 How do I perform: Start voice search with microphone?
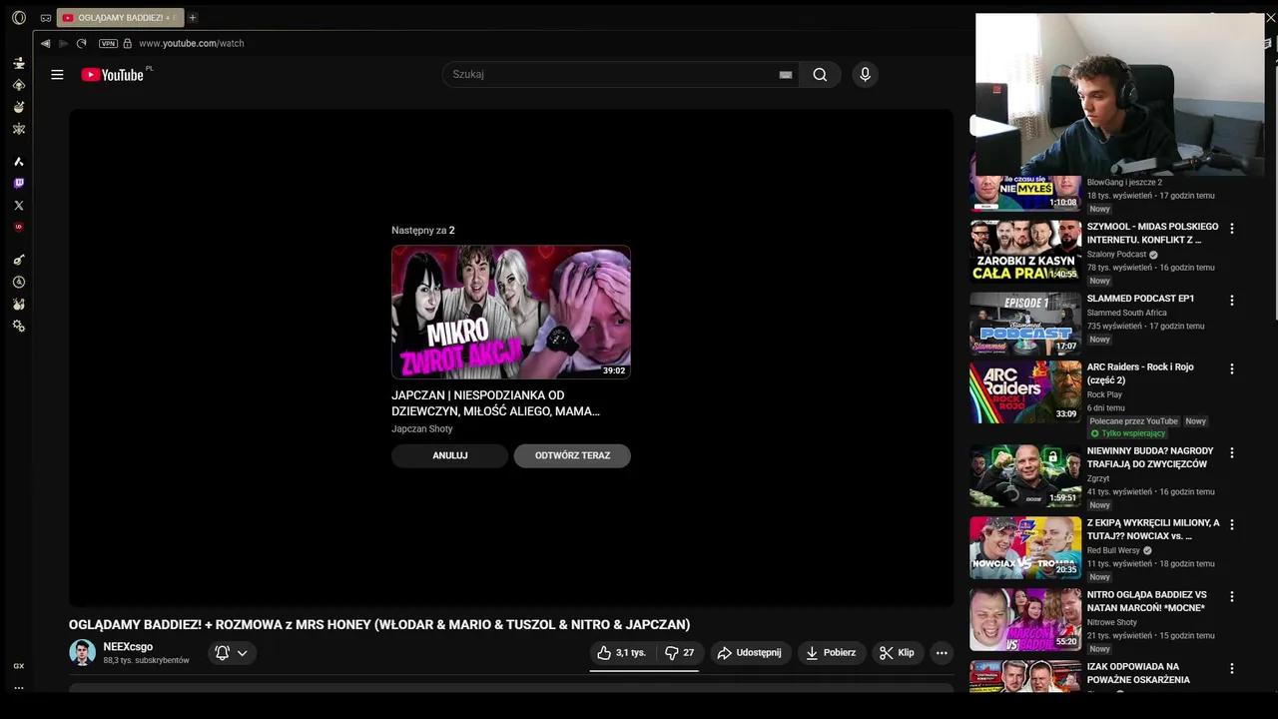865,74
